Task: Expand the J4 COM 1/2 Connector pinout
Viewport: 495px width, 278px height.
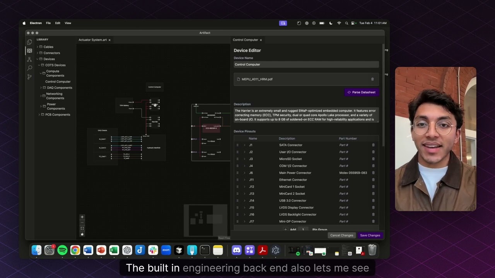Action: pyautogui.click(x=244, y=166)
